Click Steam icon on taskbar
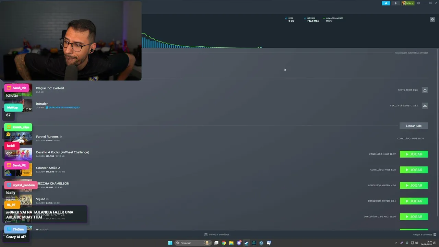Screen dimensions: 439x247 pyautogui.click(x=246, y=243)
